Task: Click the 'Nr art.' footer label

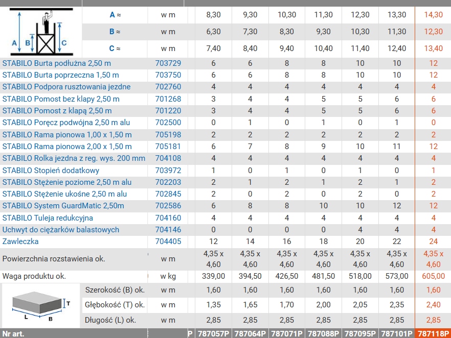Action: pyautogui.click(x=13, y=334)
